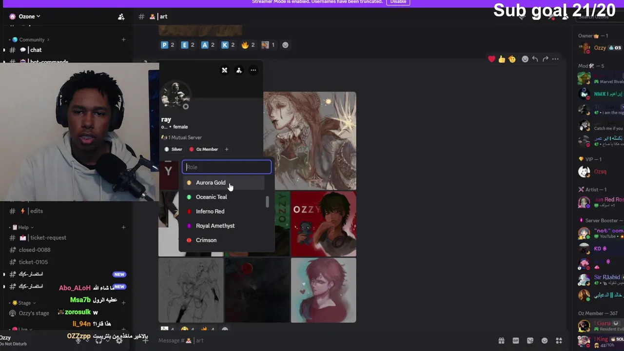
Task: Click the P letter reaction
Action: [168, 45]
